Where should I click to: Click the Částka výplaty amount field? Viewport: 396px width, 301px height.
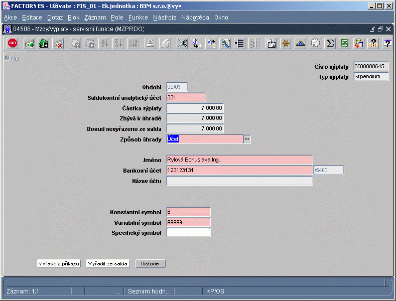point(195,108)
